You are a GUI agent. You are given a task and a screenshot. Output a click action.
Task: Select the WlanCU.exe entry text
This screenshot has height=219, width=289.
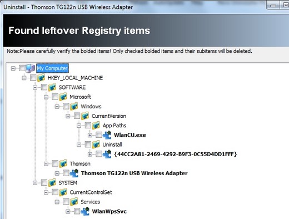click(130, 135)
